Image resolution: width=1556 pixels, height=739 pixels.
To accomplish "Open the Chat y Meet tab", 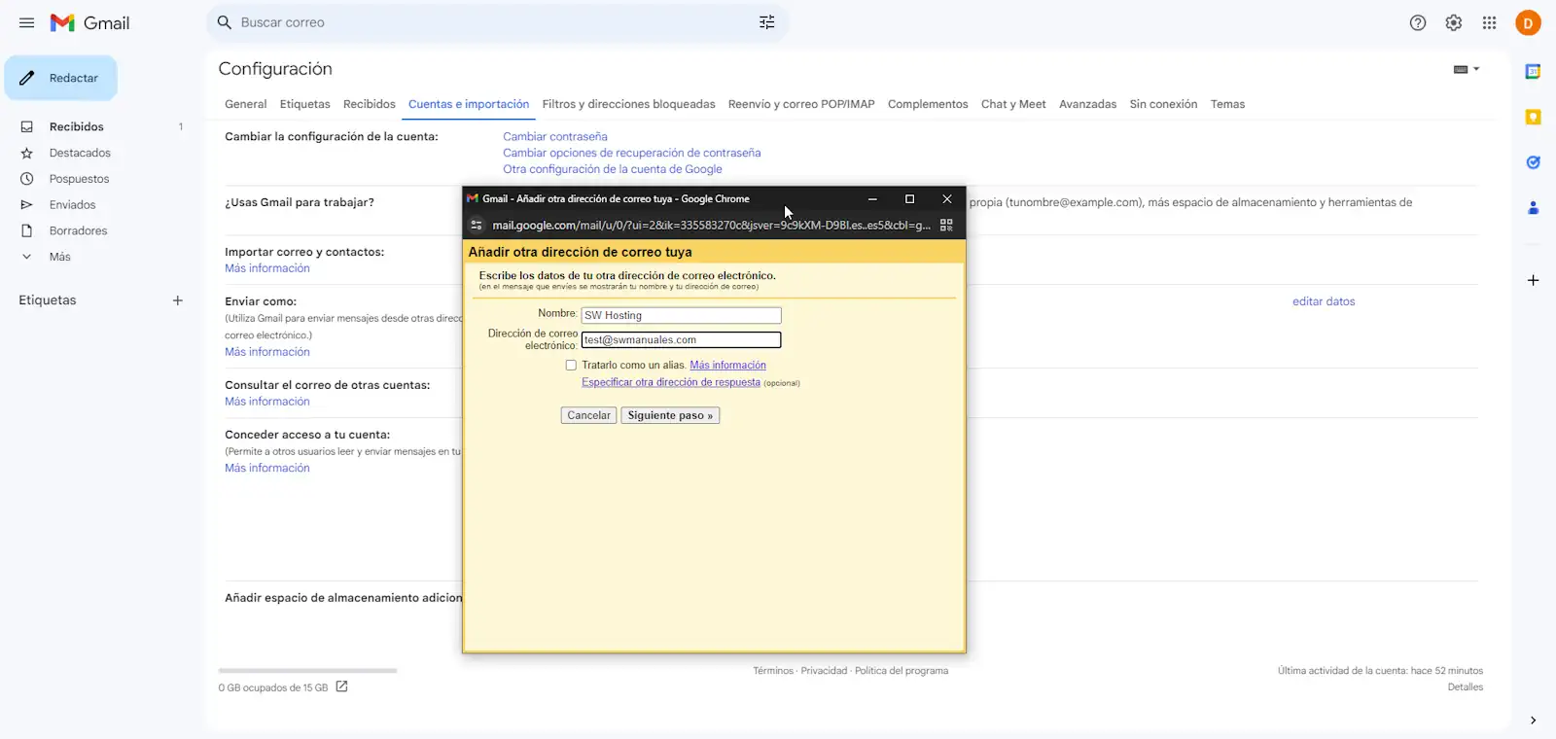I will coord(1013,104).
